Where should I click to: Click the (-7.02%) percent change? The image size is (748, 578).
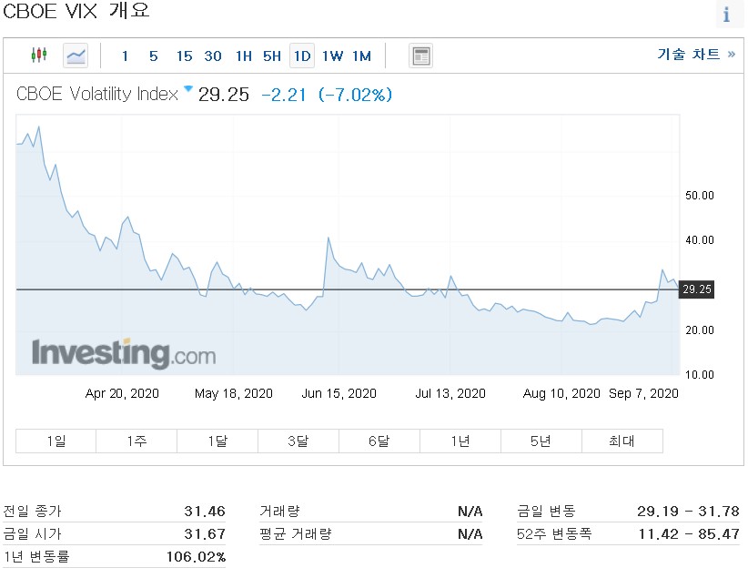coord(356,95)
